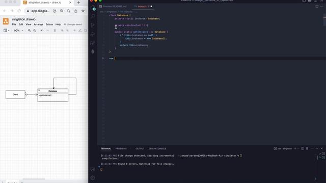
Task: Switch to the PROBLEMS panel tab
Action: 121,148
